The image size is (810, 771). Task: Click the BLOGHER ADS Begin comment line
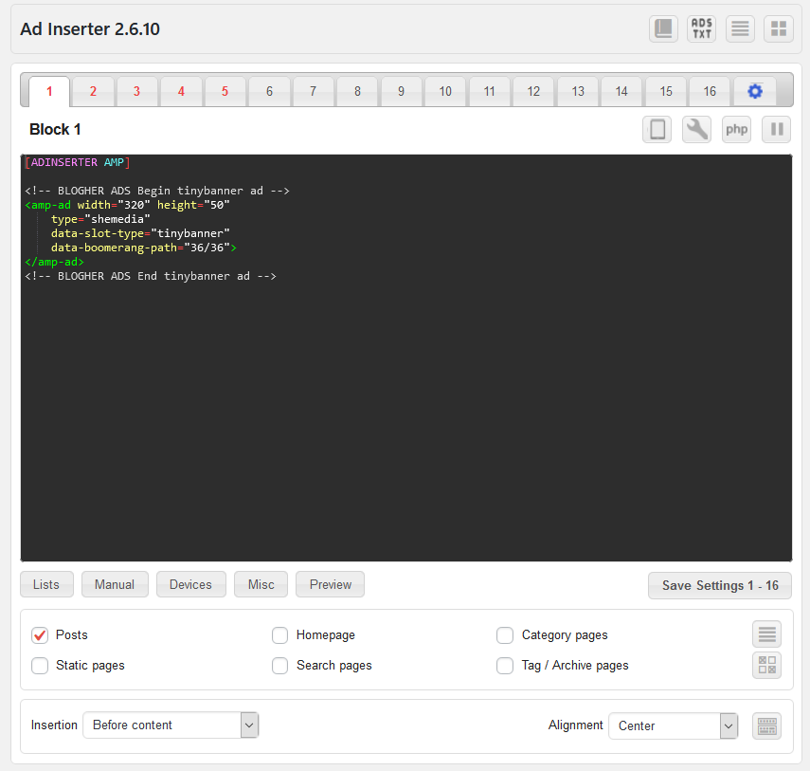click(157, 191)
